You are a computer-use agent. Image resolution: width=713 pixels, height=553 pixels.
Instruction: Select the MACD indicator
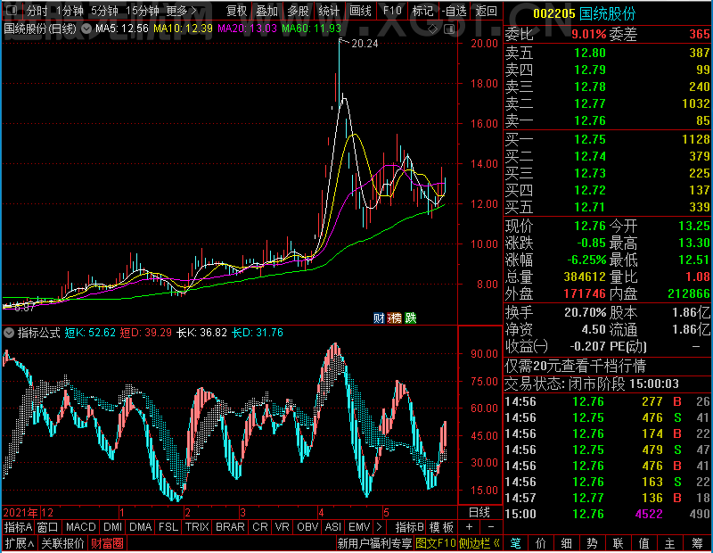point(81,526)
